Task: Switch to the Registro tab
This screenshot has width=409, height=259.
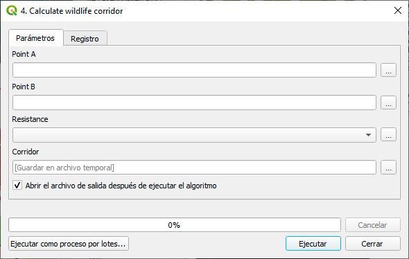Action: (85, 39)
